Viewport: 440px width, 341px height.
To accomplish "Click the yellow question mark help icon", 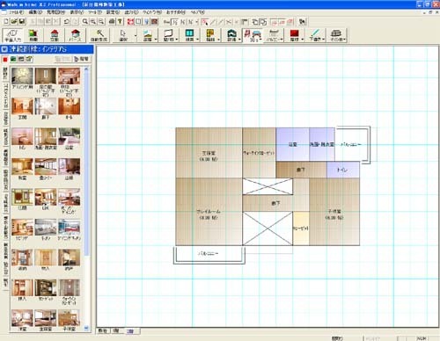I will point(120,21).
